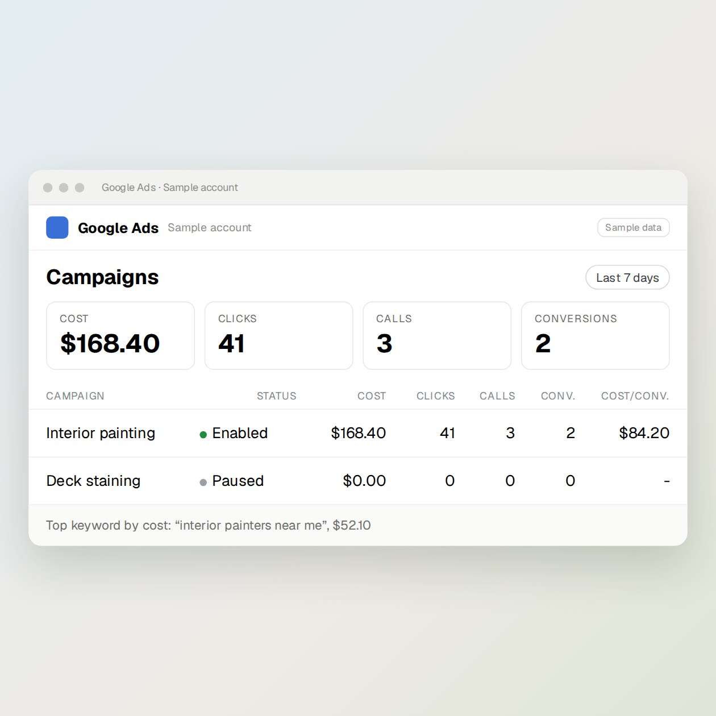Click the $168.40 cost in Interior painting row
This screenshot has width=716, height=716.
pos(359,433)
